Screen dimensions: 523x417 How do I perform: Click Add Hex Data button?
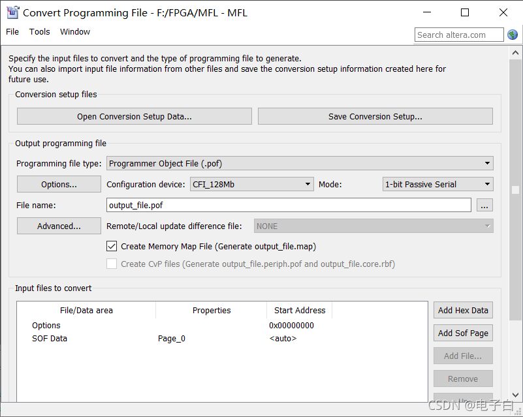pos(463,311)
